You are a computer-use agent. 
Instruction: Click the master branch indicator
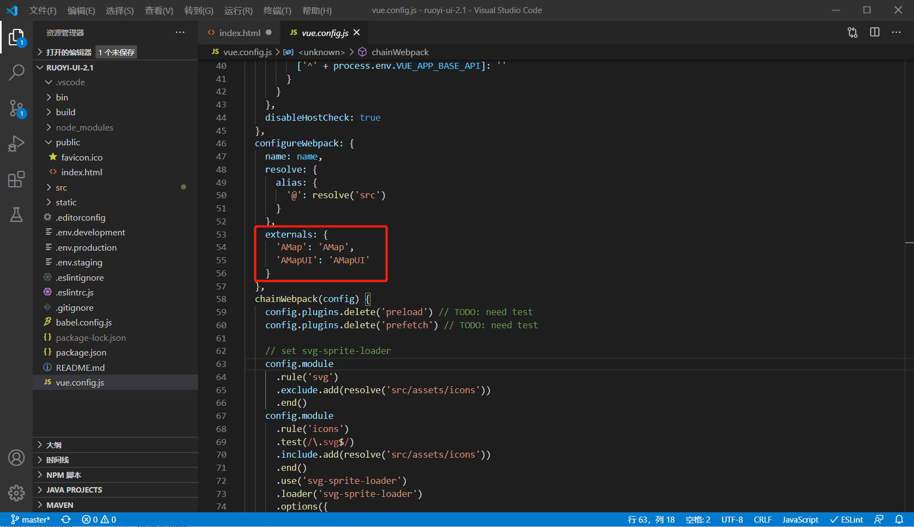tap(31, 519)
